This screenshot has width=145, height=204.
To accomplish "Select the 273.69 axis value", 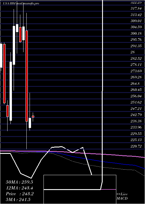I will point(136,71).
